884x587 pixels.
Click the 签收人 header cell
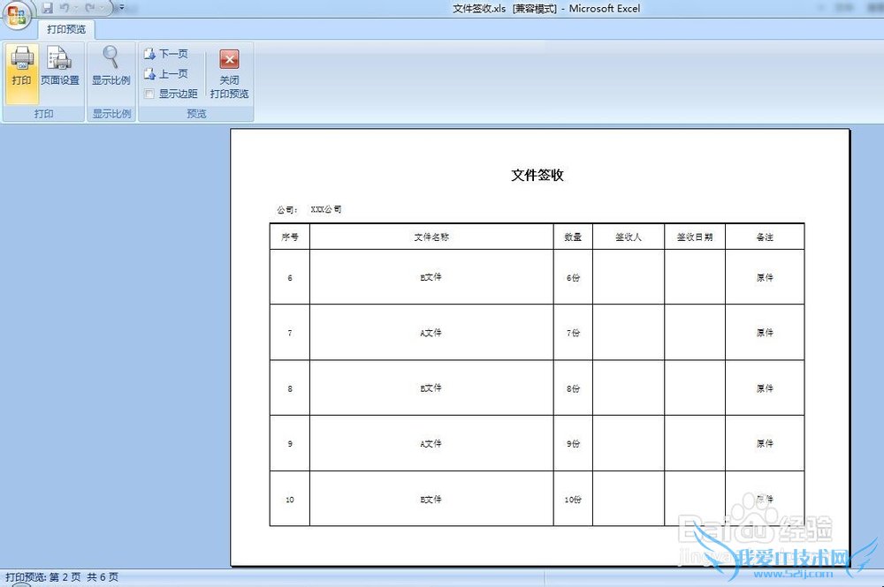pyautogui.click(x=628, y=237)
